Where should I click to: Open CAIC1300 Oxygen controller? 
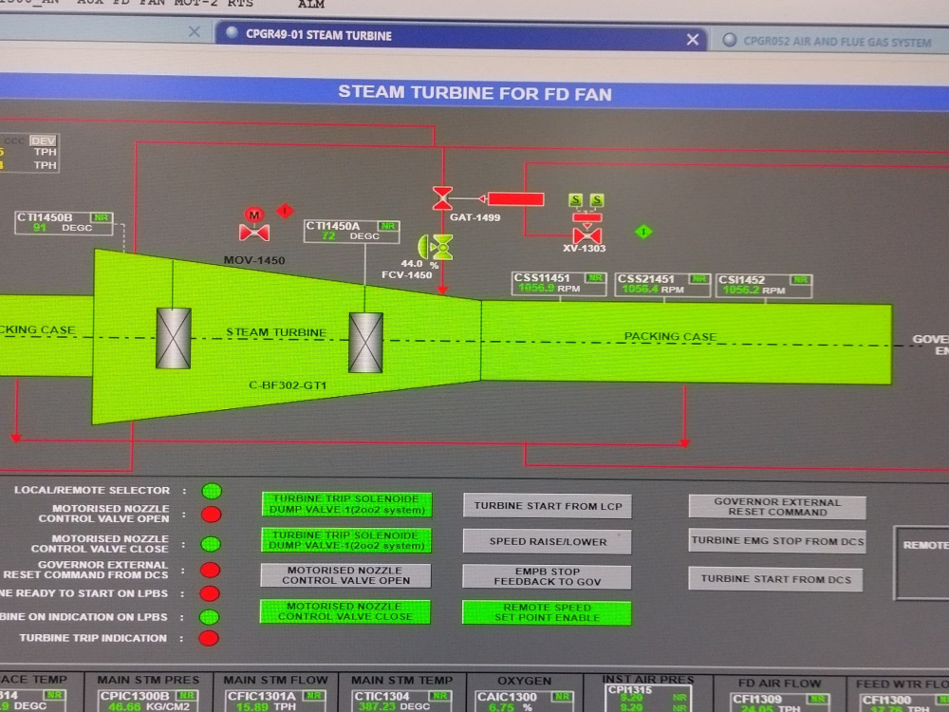pyautogui.click(x=524, y=702)
